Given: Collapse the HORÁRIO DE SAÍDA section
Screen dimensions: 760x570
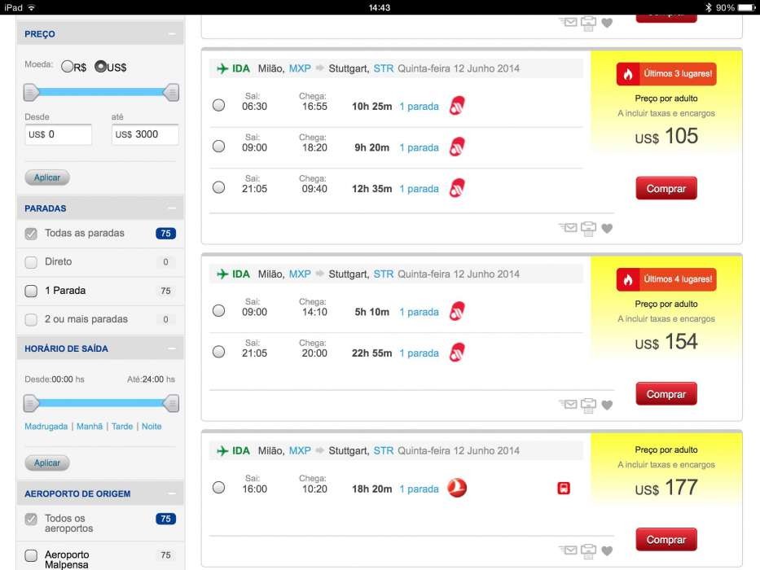Looking at the screenshot, I should point(171,349).
